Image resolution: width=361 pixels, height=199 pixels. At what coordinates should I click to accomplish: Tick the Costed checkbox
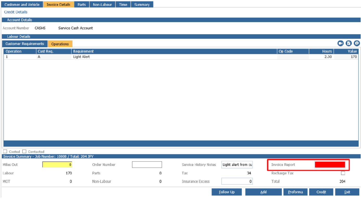point(5,152)
